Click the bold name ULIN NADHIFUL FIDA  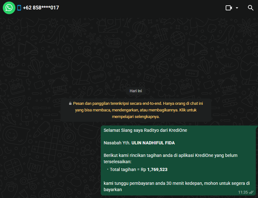coord(153,143)
